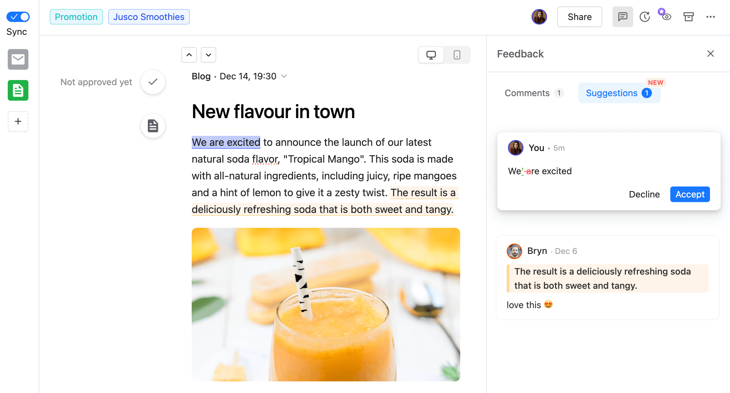Image resolution: width=730 pixels, height=393 pixels.
Task: Toggle the Sync switch on/off
Action: click(18, 16)
